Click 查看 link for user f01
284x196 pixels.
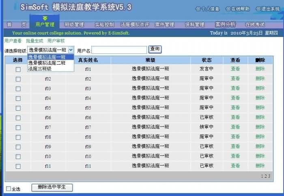tap(235, 69)
